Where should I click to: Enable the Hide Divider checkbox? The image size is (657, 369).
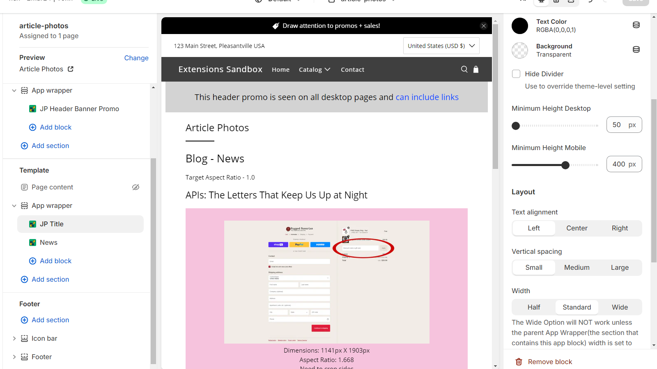pyautogui.click(x=516, y=74)
